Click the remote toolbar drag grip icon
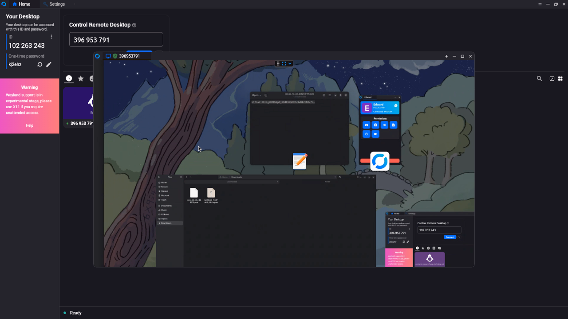This screenshot has height=319, width=568. click(x=278, y=64)
